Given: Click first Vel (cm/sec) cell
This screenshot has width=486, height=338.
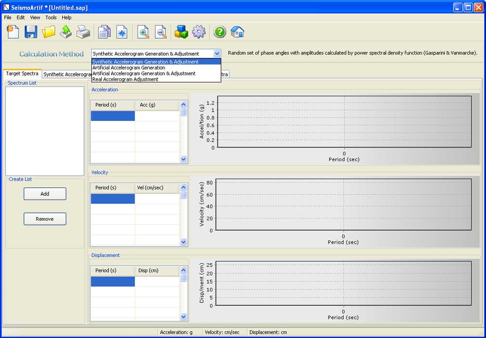Looking at the screenshot, I should [x=157, y=199].
